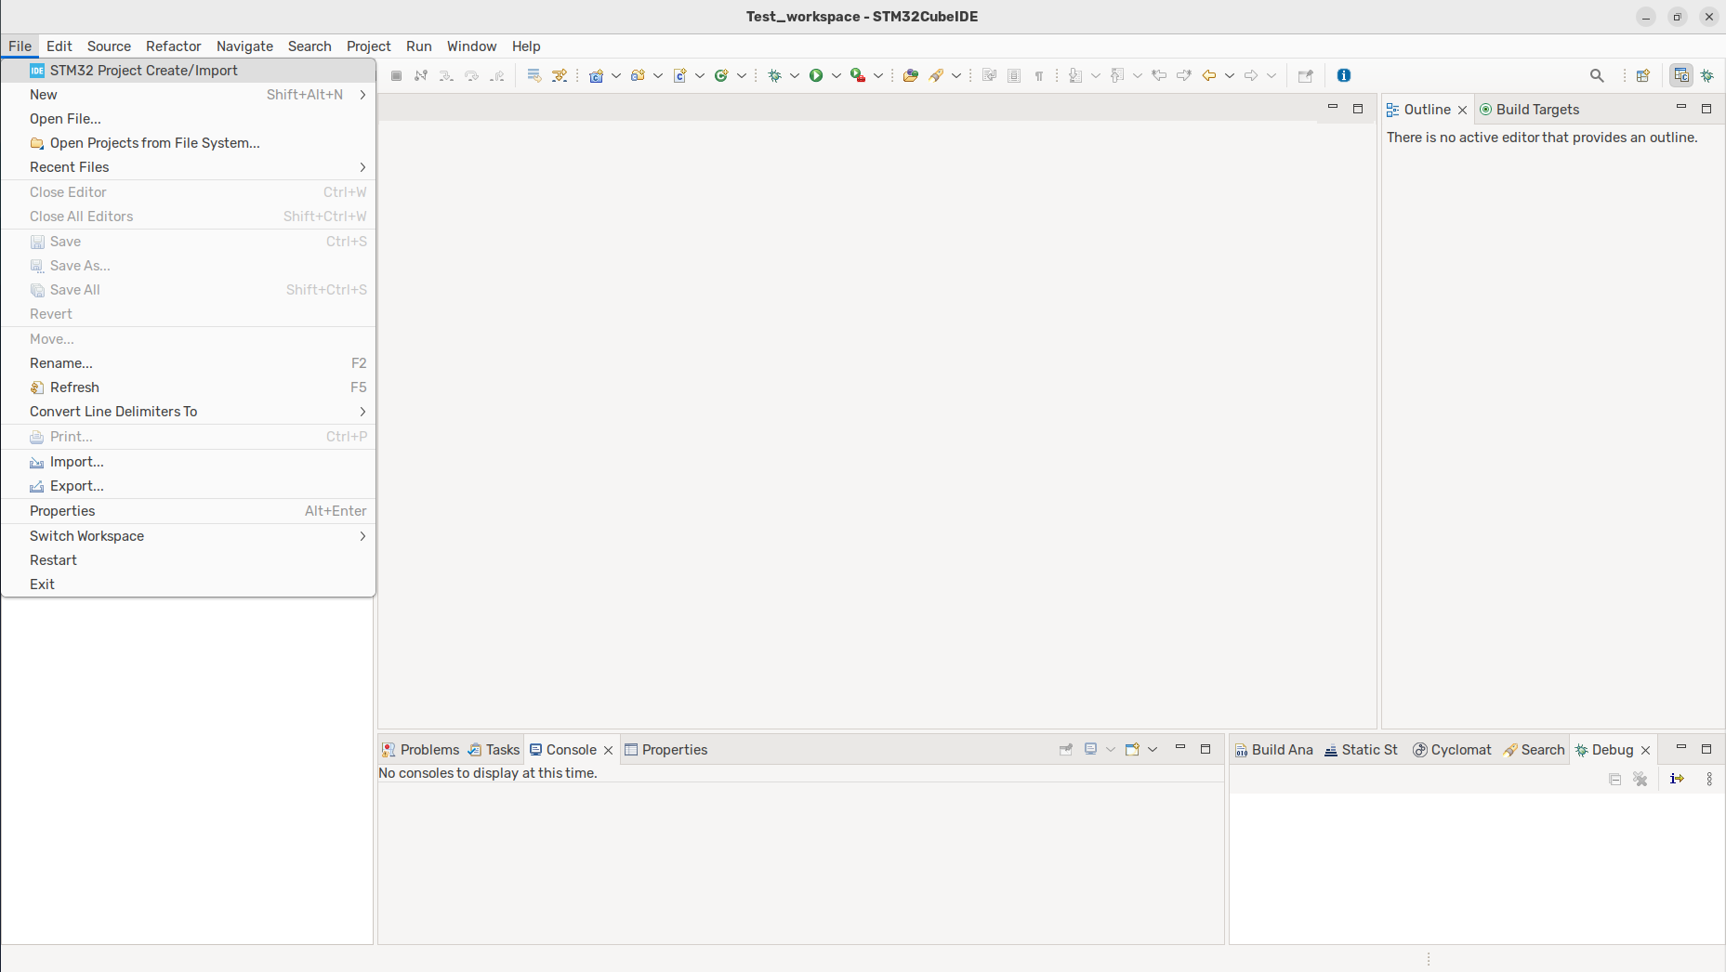This screenshot has height=972, width=1726.
Task: Switch to the Problems tab
Action: point(421,750)
